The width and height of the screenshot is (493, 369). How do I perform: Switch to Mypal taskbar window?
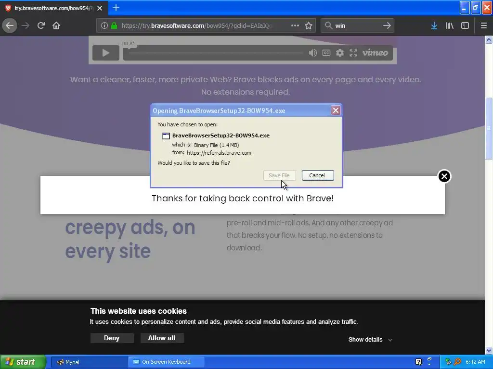(x=89, y=362)
